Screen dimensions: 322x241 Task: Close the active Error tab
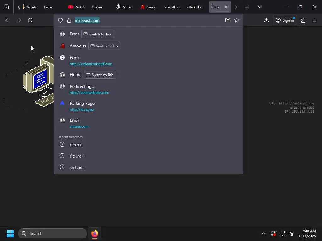coord(226,7)
